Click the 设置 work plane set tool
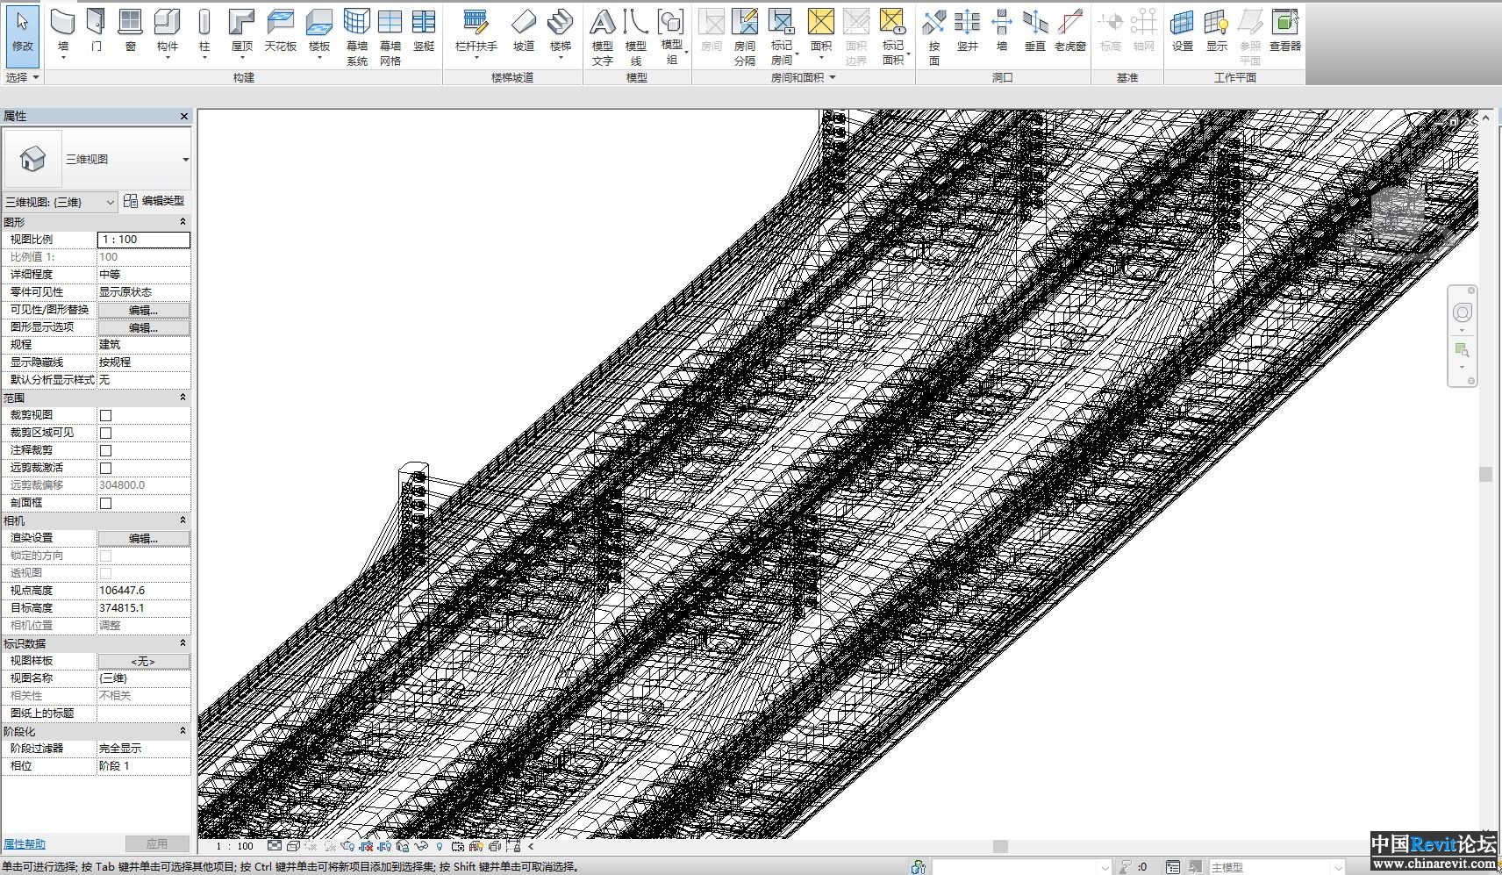Image resolution: width=1502 pixels, height=875 pixels. pos(1183,33)
